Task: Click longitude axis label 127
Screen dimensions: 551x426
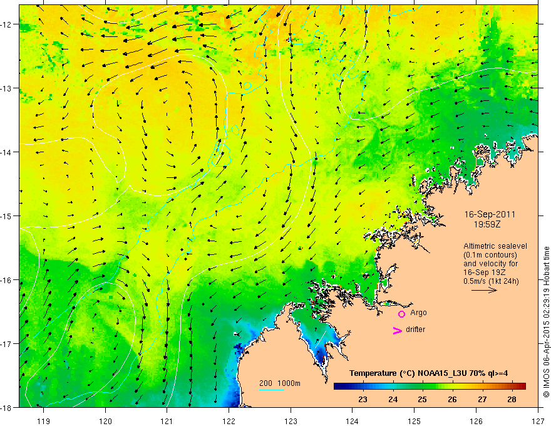Action: click(x=538, y=421)
